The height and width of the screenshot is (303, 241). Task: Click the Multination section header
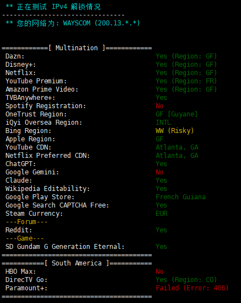point(76,48)
